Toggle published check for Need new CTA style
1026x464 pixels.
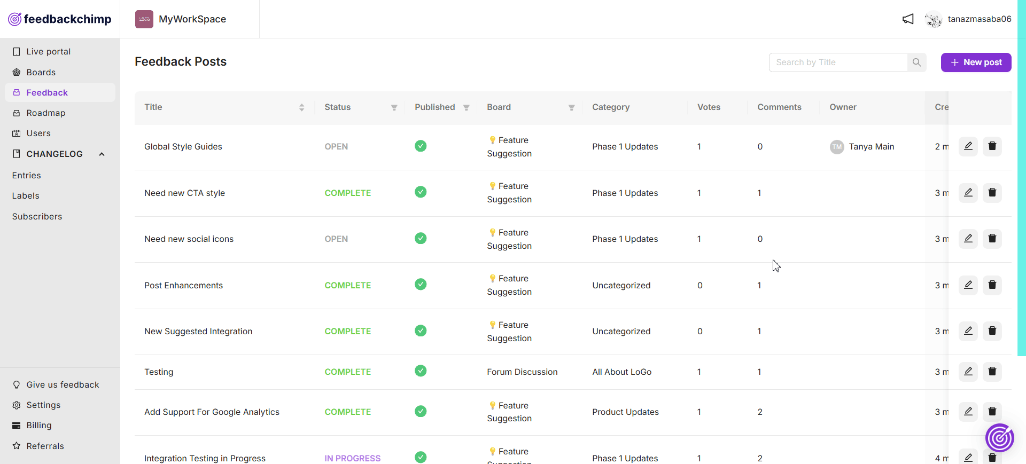pyautogui.click(x=421, y=192)
